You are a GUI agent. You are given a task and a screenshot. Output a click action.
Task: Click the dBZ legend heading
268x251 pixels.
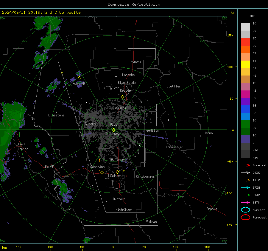click(253, 16)
